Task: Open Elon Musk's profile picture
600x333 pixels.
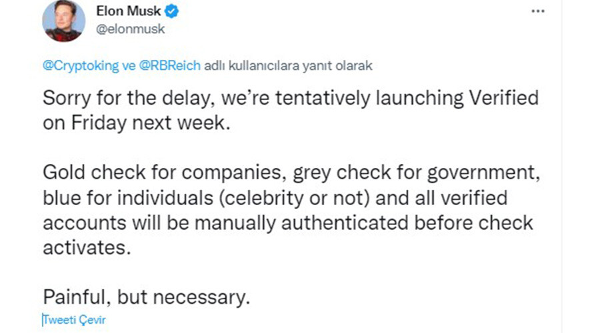Action: (63, 21)
